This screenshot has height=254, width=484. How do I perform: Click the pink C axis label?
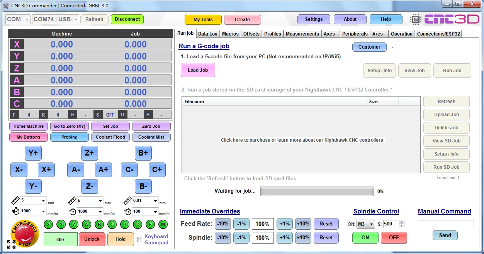(x=17, y=104)
